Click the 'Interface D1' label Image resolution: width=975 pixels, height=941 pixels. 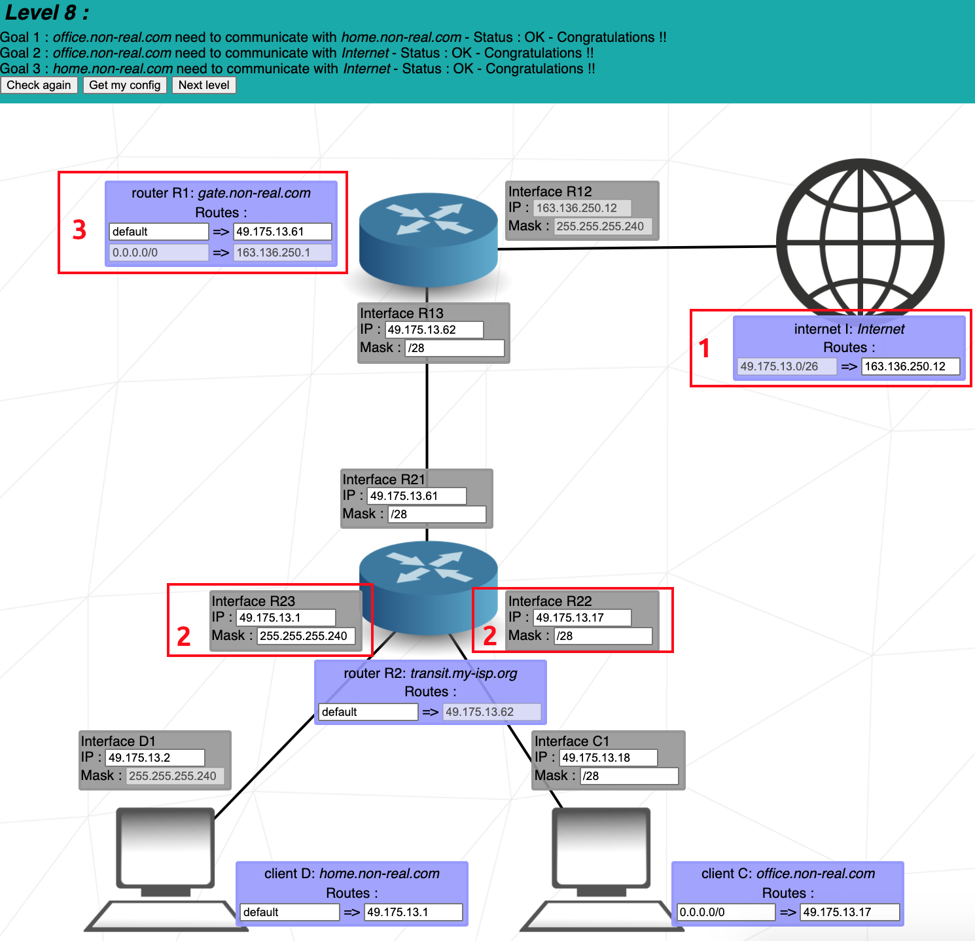pos(118,741)
